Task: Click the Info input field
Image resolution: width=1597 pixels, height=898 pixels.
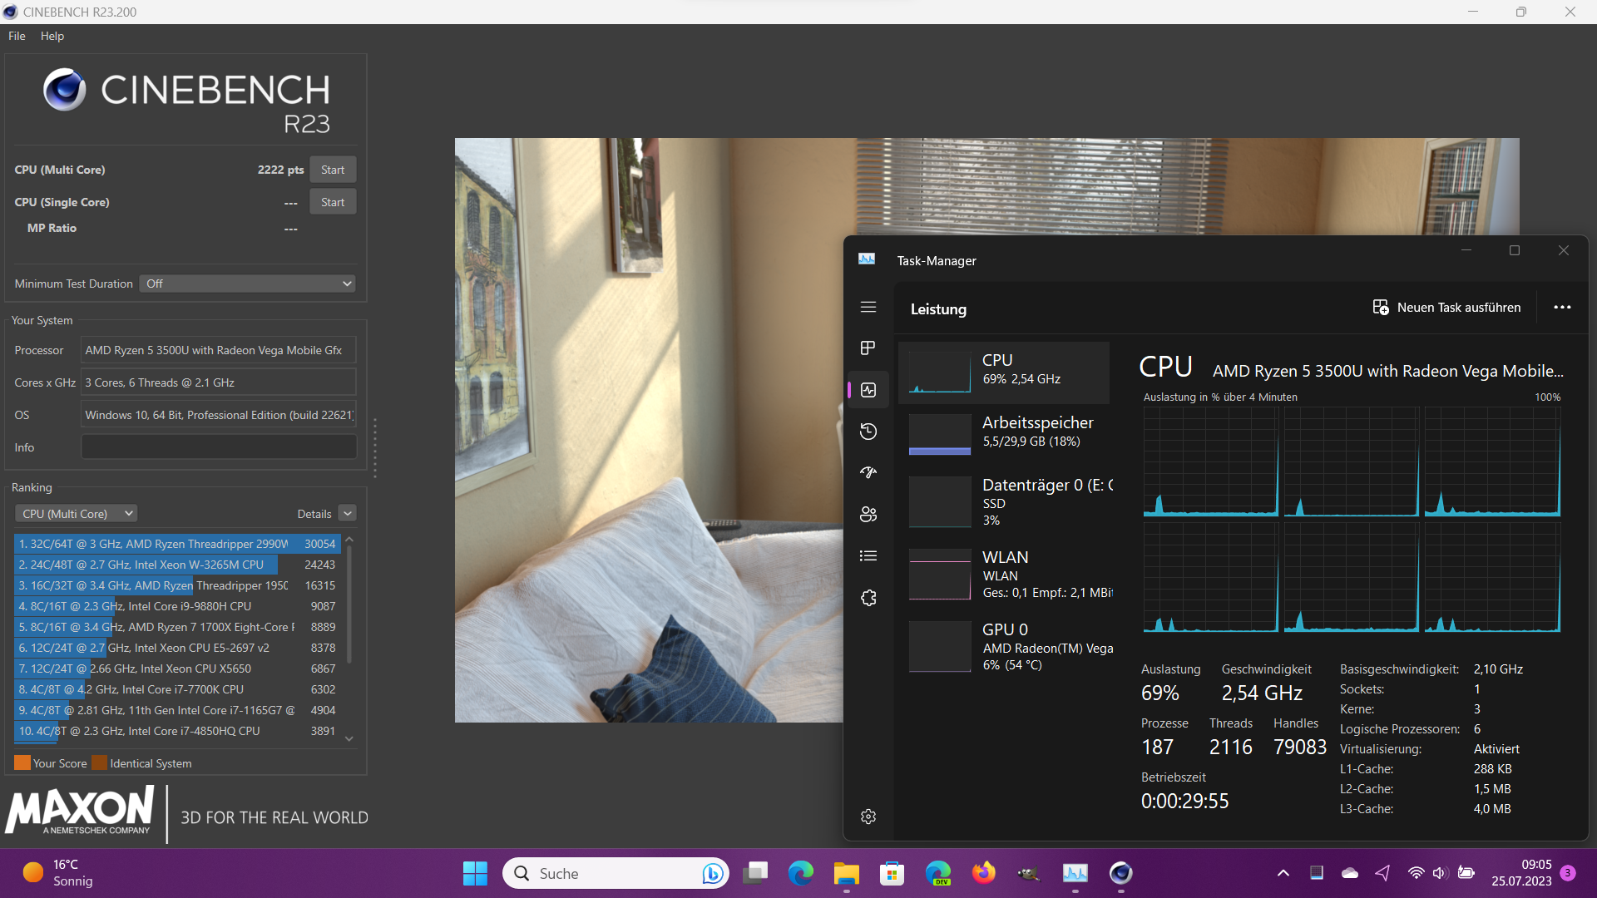Action: (219, 447)
